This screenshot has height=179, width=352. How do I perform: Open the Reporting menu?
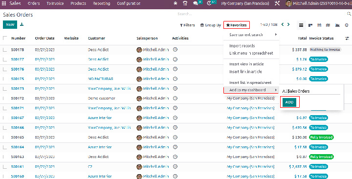click(102, 3)
